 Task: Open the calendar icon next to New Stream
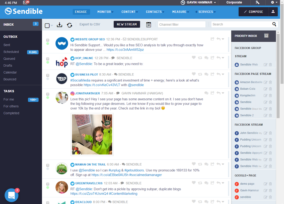(149, 25)
